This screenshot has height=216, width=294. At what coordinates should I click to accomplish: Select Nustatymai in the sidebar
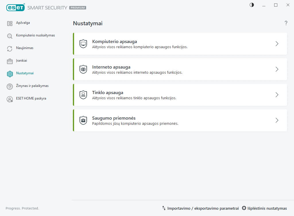tap(25, 73)
